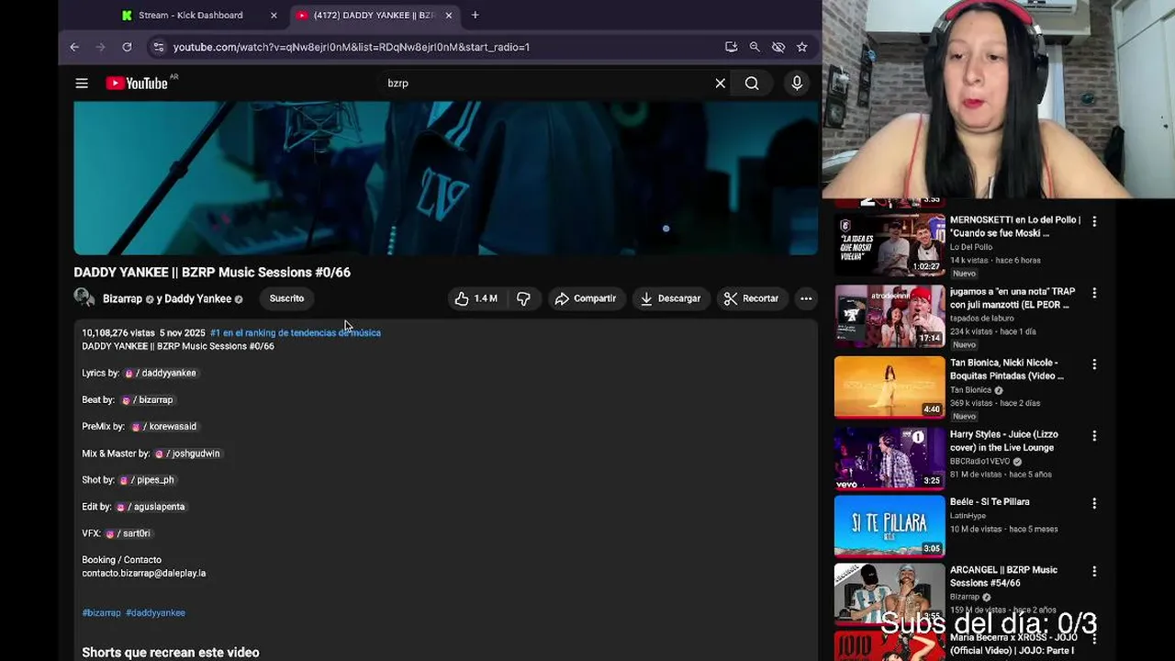This screenshot has height=661, width=1175.
Task: Open a new browser tab with plus
Action: click(x=475, y=15)
